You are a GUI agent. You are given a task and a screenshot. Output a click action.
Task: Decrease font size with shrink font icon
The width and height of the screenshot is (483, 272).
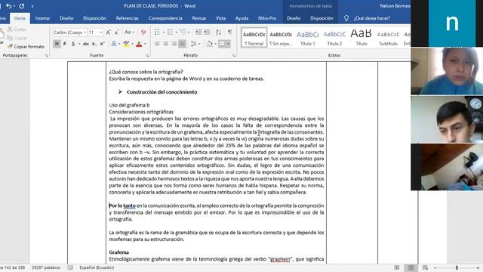(x=117, y=32)
